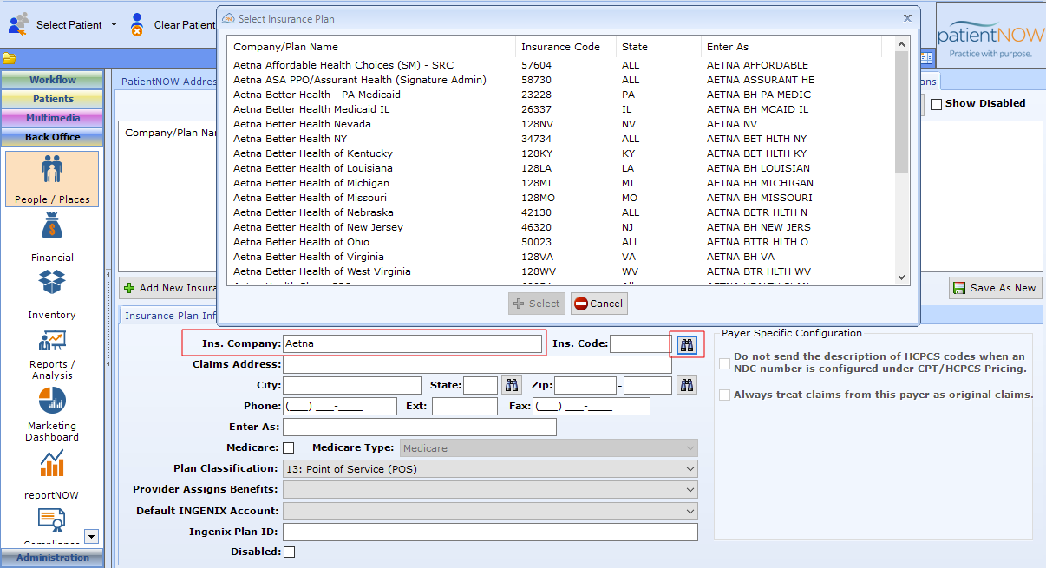Image resolution: width=1046 pixels, height=568 pixels.
Task: Check the Medicare checkbox
Action: click(289, 448)
